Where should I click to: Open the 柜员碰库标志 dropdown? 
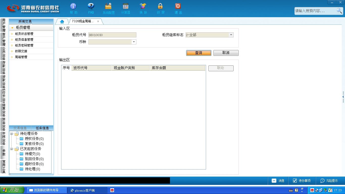point(231,35)
